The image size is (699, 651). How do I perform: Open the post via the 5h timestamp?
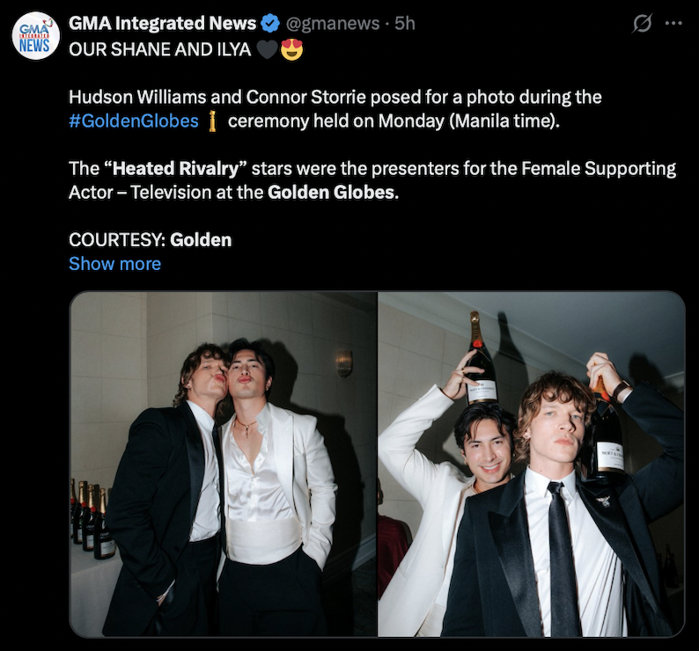tap(405, 24)
